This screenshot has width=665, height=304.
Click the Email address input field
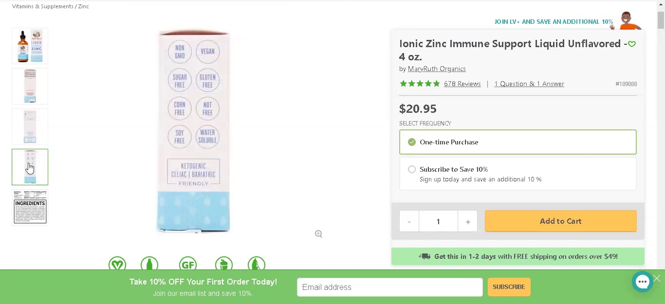pos(390,287)
